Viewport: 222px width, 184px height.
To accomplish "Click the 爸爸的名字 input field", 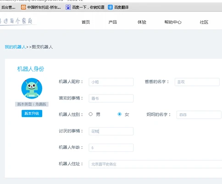I will pos(197,82).
